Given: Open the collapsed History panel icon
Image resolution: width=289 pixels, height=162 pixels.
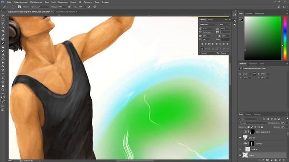Looking at the screenshot, I should pos(234,15).
